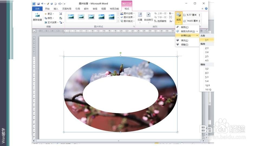The width and height of the screenshot is (260, 146).
Task: Click the height spinner arrows
Action: pyautogui.click(x=200, y=15)
